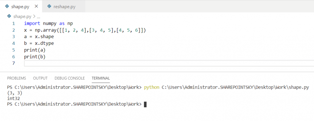Click the 'int32' terminal output

pos(13,98)
